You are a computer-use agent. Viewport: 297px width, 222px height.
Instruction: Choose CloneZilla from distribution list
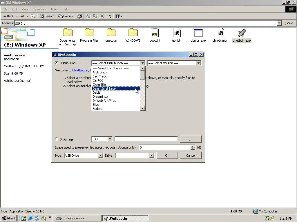[x=116, y=84]
